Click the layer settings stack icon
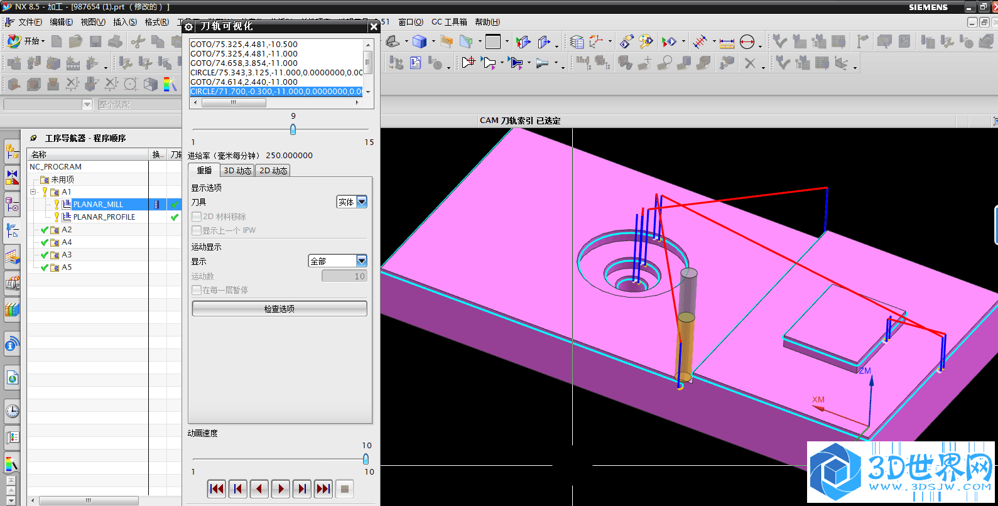This screenshot has height=506, width=998. click(577, 42)
